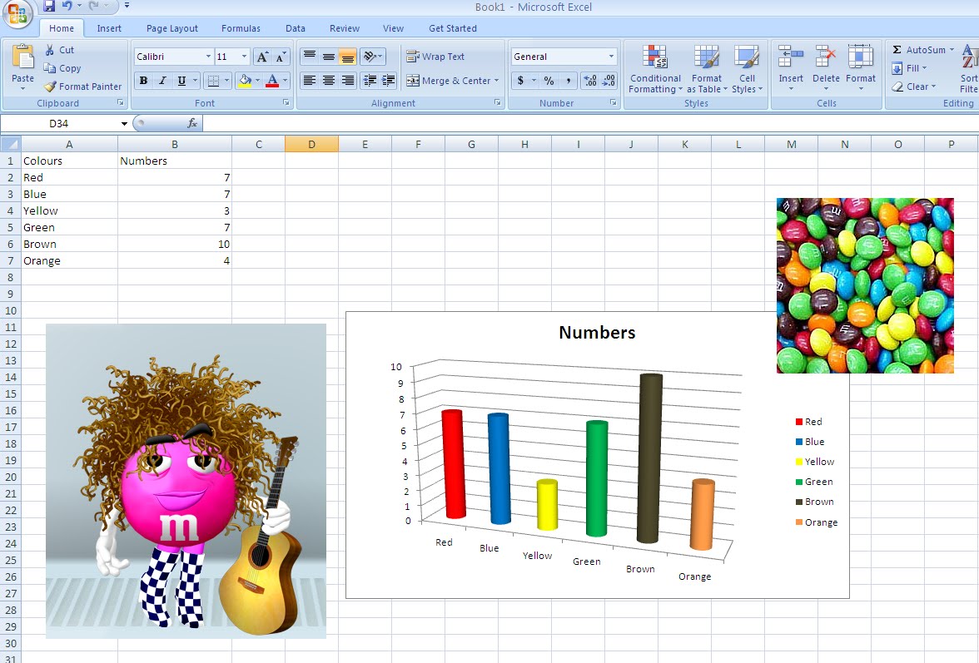Screen dimensions: 979x663
Task: Expand the Conditional Formatting menu
Action: coord(655,70)
